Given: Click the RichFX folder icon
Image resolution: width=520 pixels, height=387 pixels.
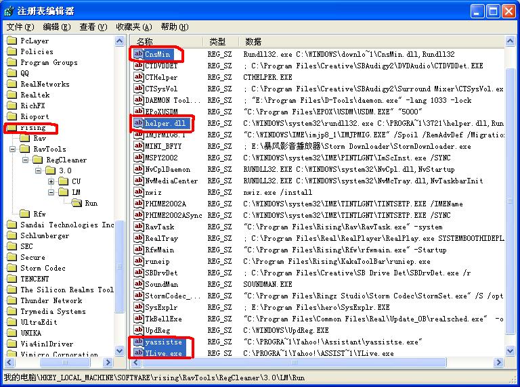Looking at the screenshot, I should 12,106.
